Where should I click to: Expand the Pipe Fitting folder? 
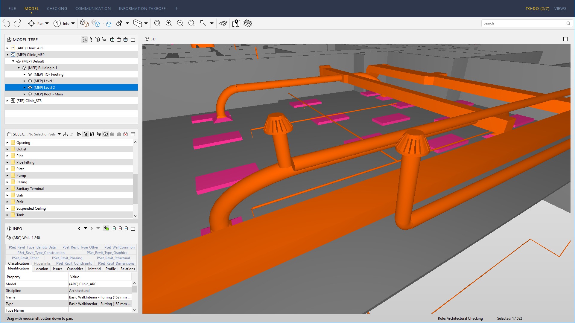[x=7, y=162]
